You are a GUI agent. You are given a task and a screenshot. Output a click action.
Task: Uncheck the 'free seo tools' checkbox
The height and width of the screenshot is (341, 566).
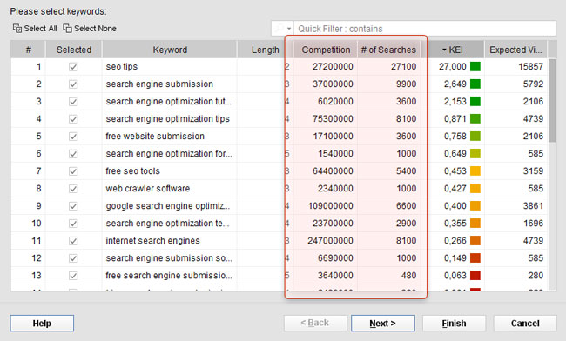73,171
